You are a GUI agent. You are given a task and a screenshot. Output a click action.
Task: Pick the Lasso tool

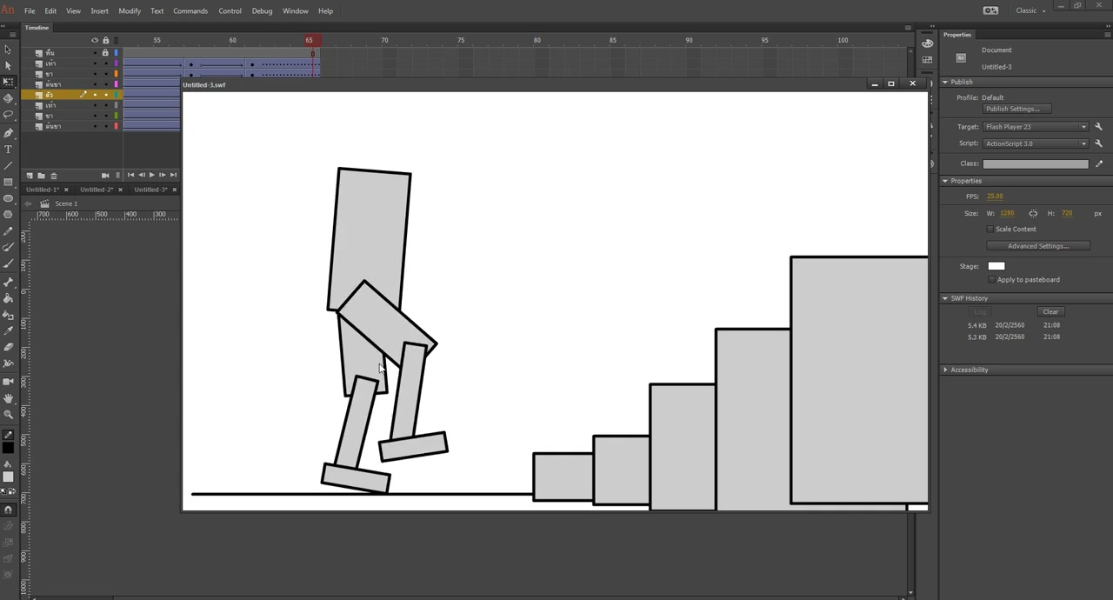pyautogui.click(x=8, y=115)
